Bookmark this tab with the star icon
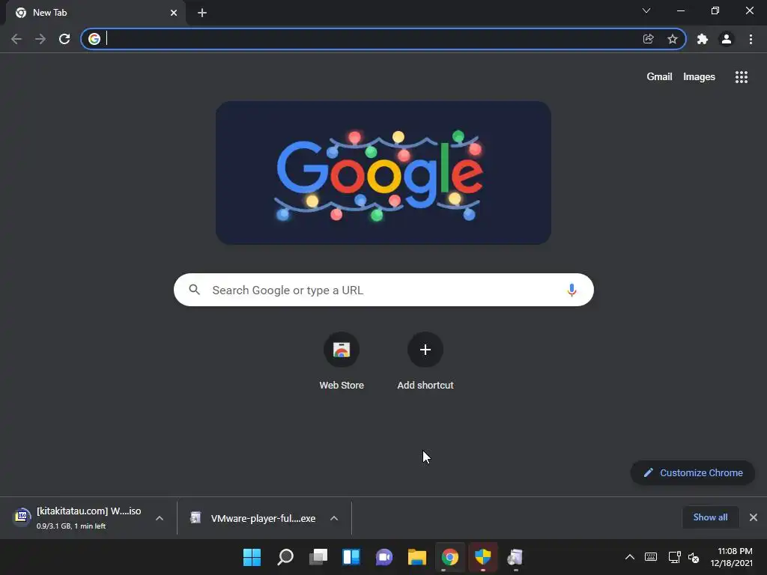Screen dimensions: 767x575 [673, 39]
